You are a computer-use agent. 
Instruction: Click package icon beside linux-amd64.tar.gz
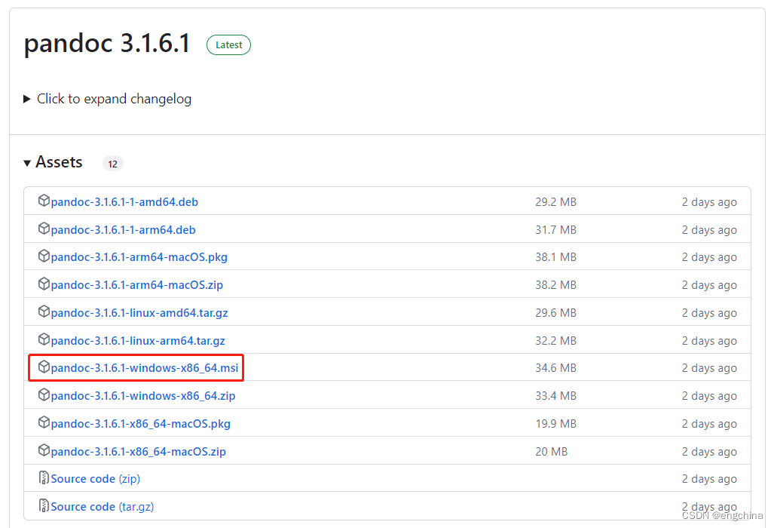(x=44, y=312)
